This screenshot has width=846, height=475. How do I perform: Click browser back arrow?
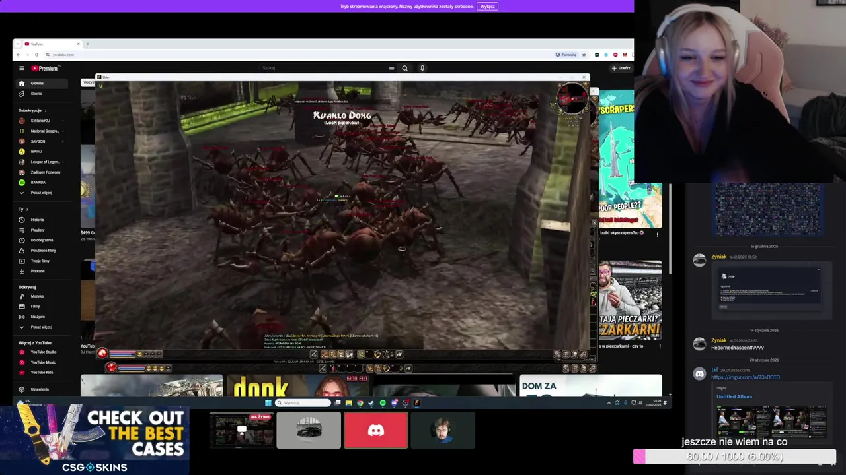pyautogui.click(x=18, y=55)
